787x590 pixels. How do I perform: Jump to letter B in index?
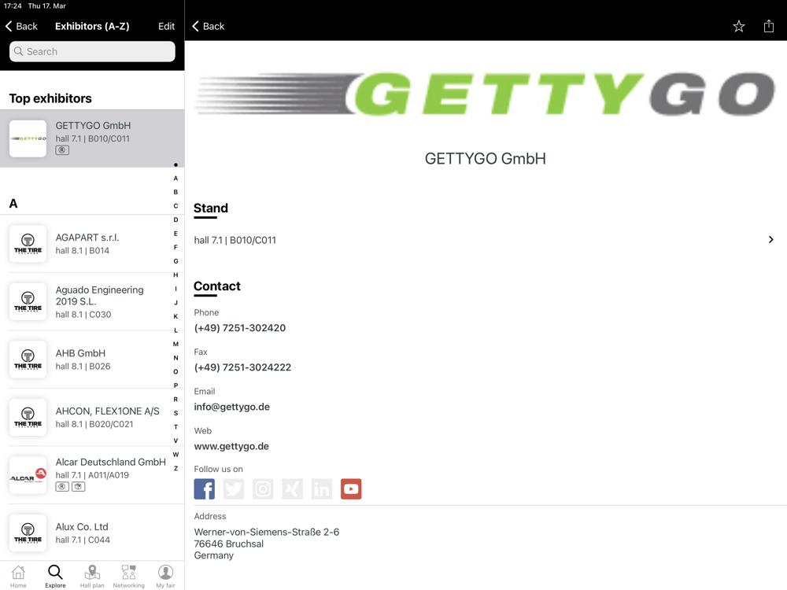[176, 192]
